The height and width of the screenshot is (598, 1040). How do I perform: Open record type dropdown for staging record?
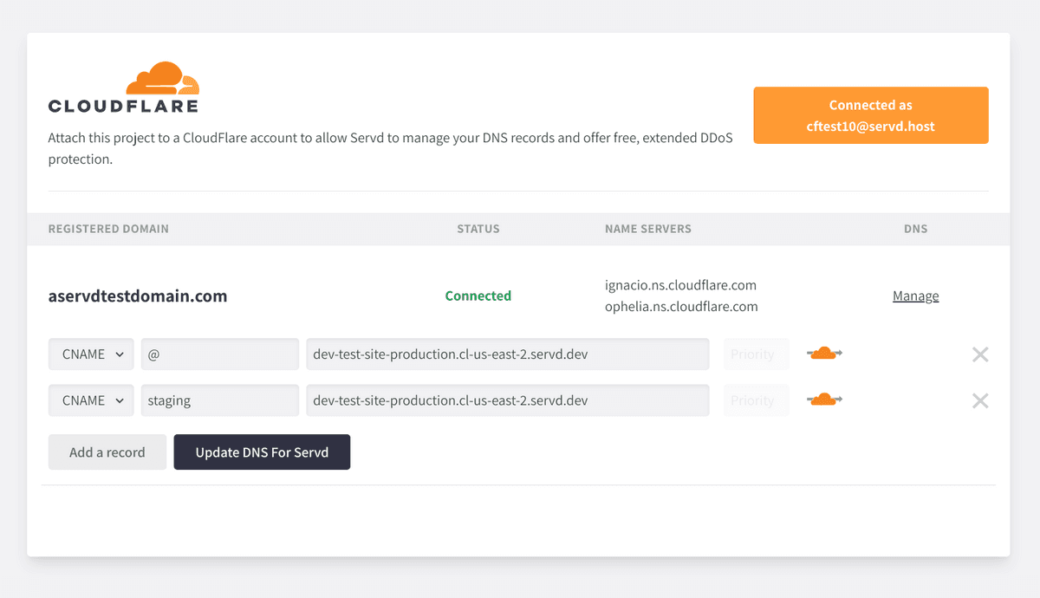coord(91,400)
